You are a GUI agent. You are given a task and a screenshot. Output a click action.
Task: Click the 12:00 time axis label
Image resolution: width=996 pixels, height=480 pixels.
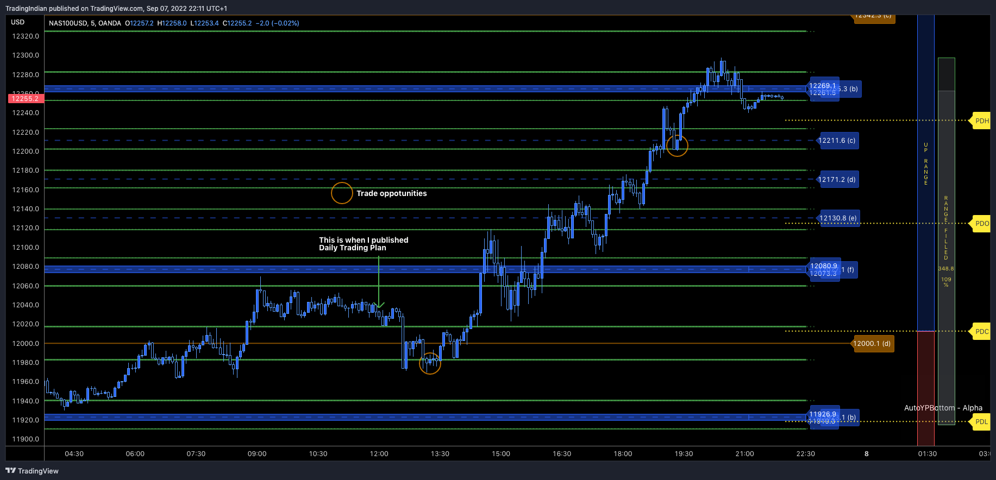coord(379,454)
